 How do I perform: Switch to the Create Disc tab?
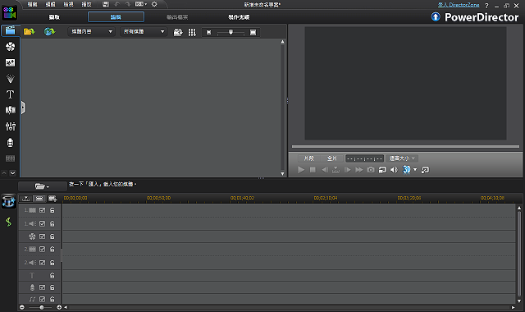[x=239, y=17]
